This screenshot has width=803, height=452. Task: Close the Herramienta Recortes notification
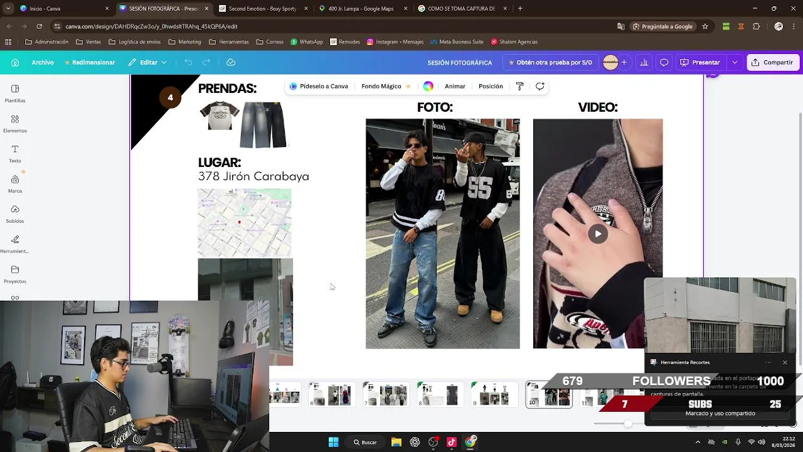pos(785,362)
